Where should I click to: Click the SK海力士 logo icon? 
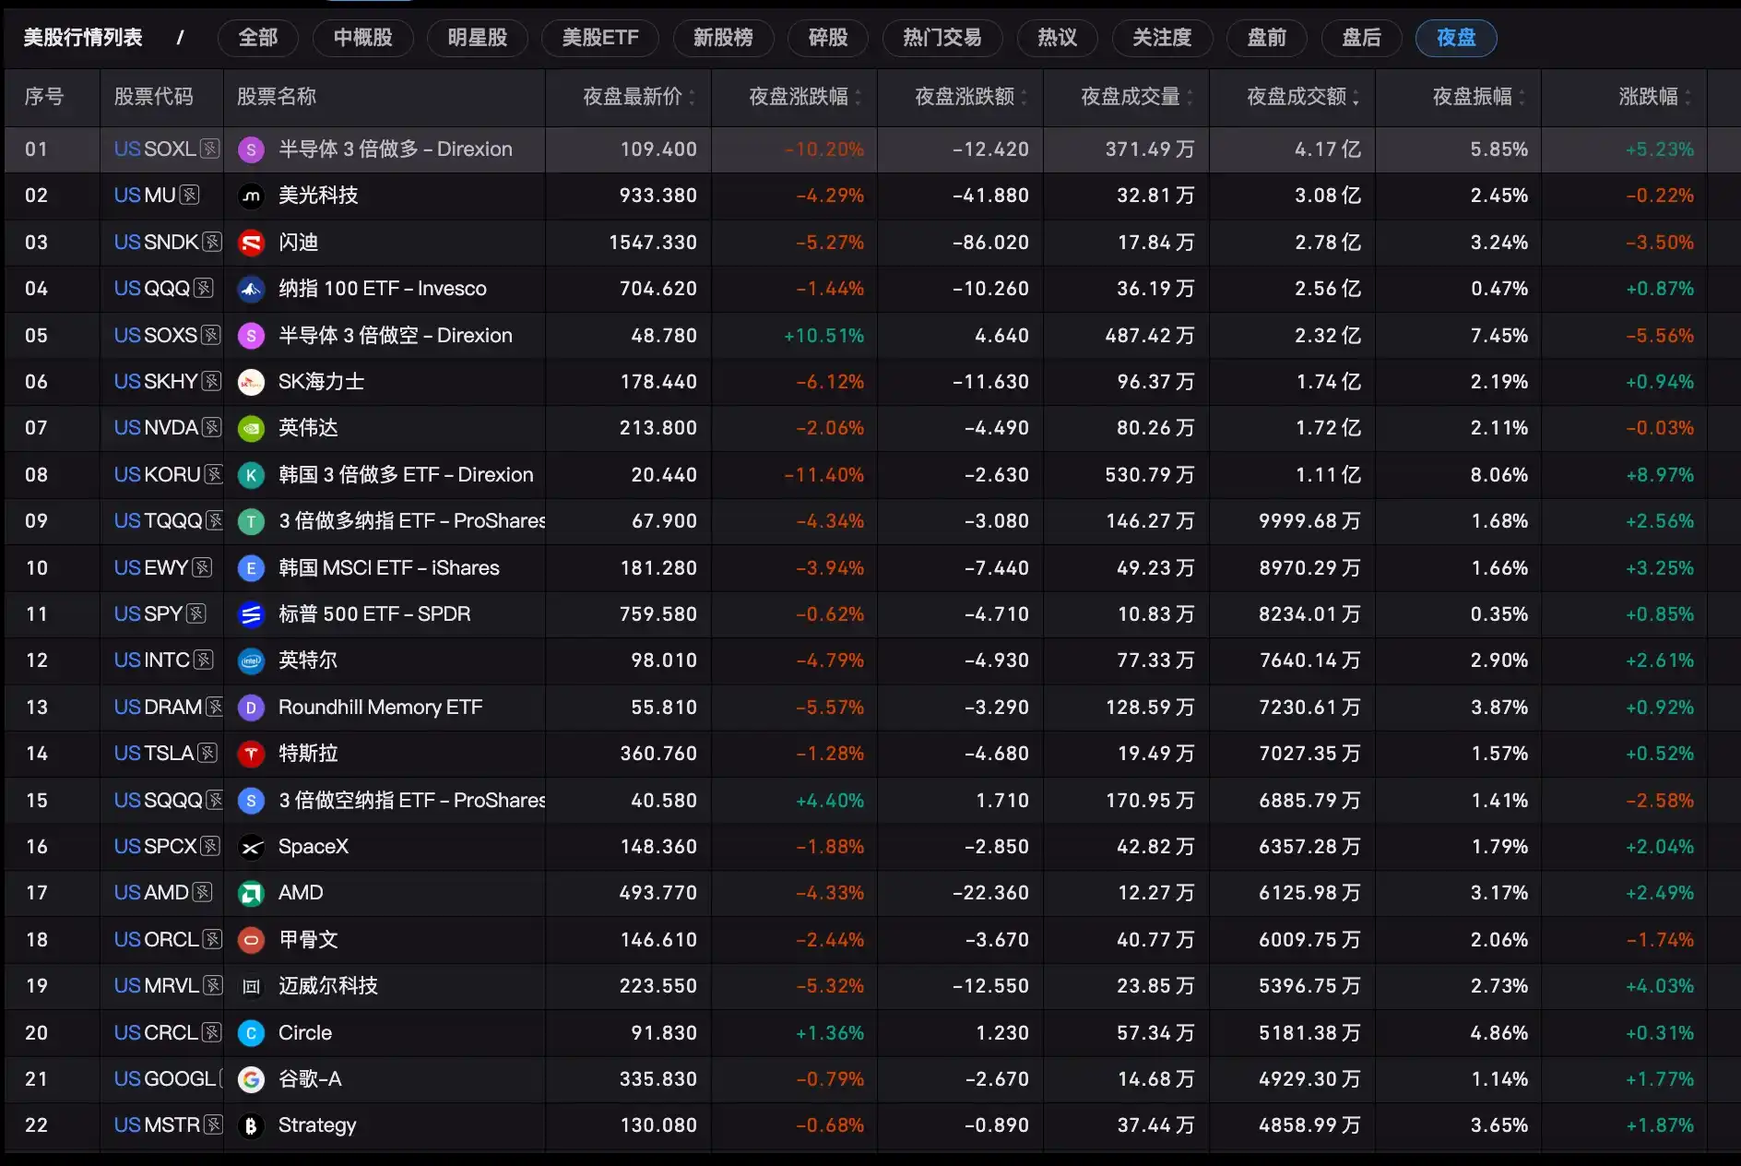(251, 382)
